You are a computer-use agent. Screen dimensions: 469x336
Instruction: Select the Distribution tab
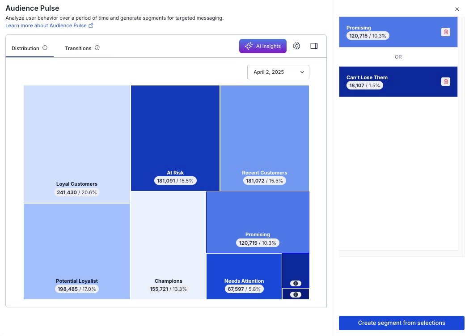25,48
